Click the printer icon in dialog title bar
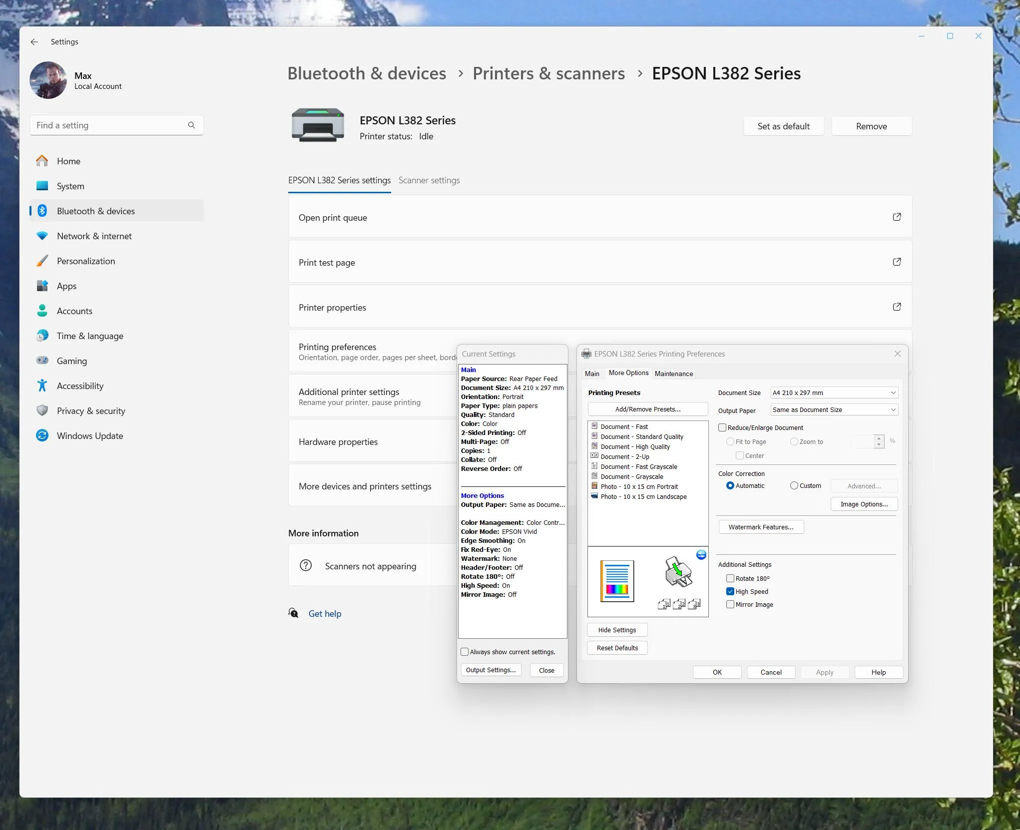This screenshot has width=1020, height=830. coord(586,354)
